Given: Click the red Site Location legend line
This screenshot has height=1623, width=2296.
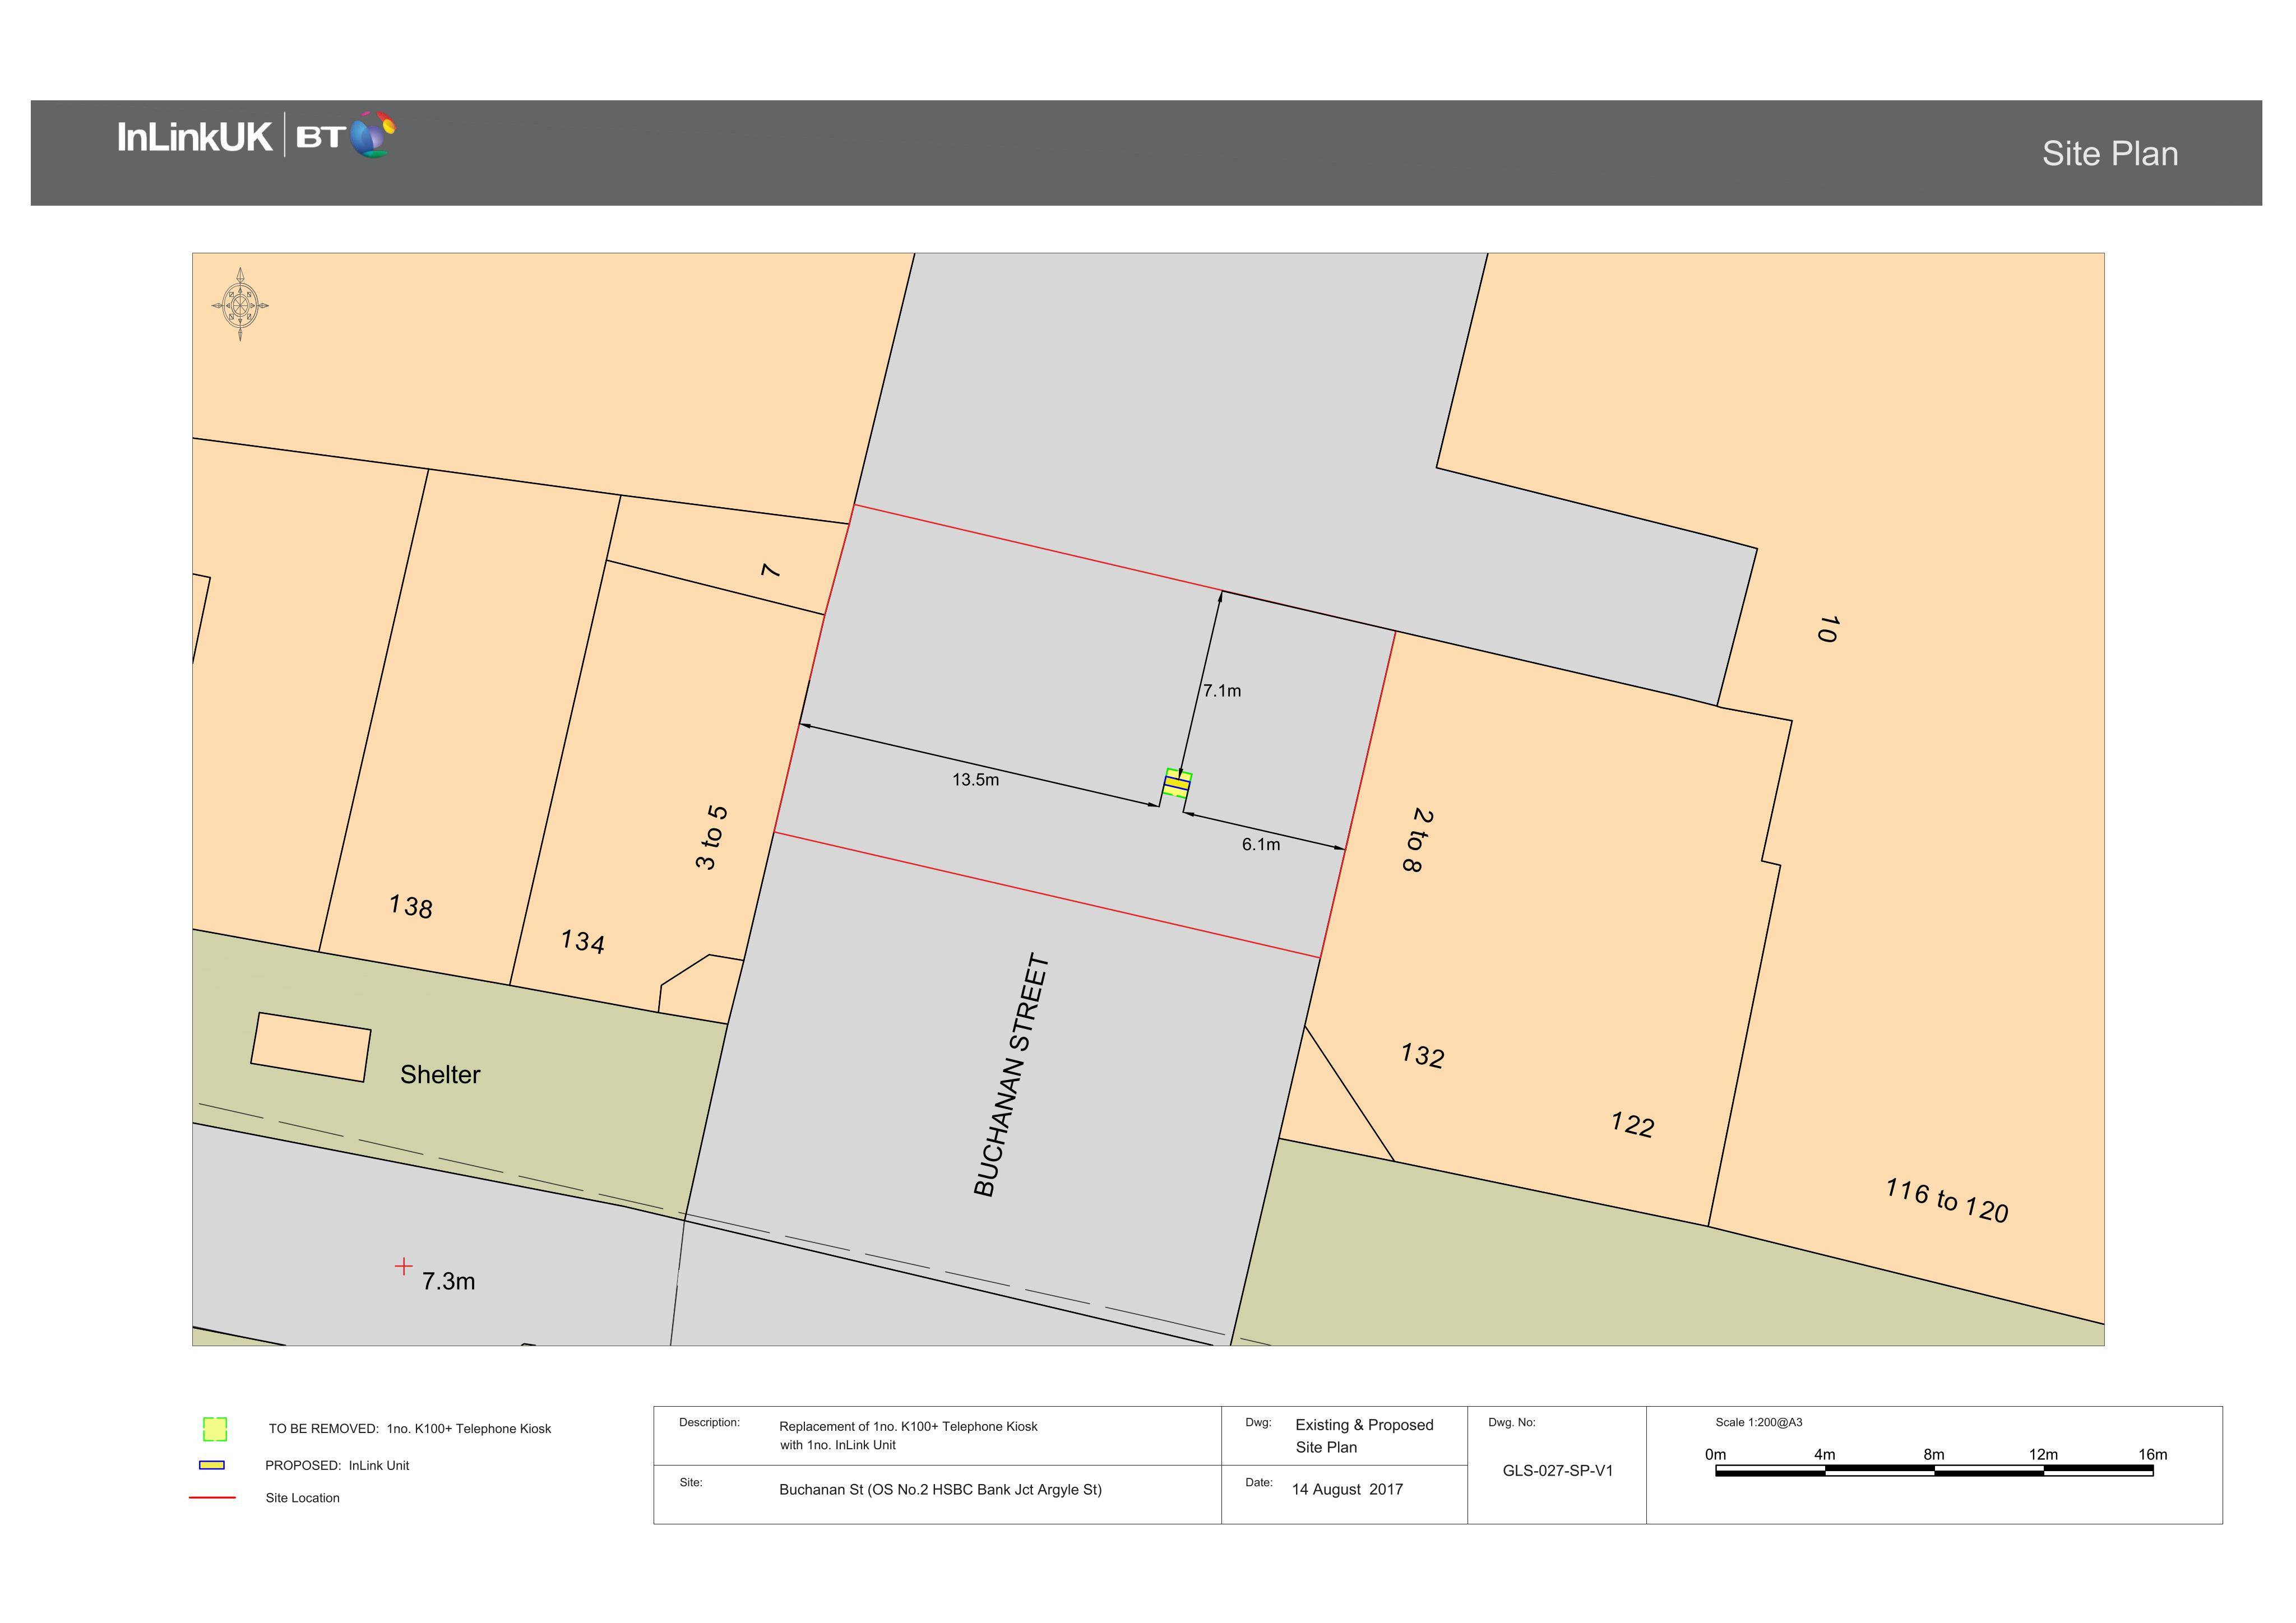Looking at the screenshot, I should (x=212, y=1498).
